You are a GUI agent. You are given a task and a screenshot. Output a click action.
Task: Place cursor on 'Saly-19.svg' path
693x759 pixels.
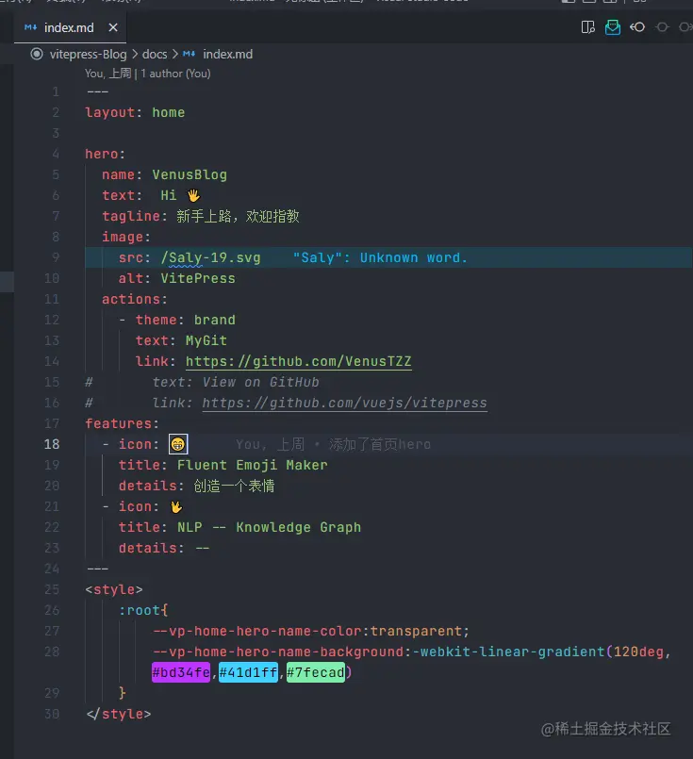pyautogui.click(x=214, y=257)
